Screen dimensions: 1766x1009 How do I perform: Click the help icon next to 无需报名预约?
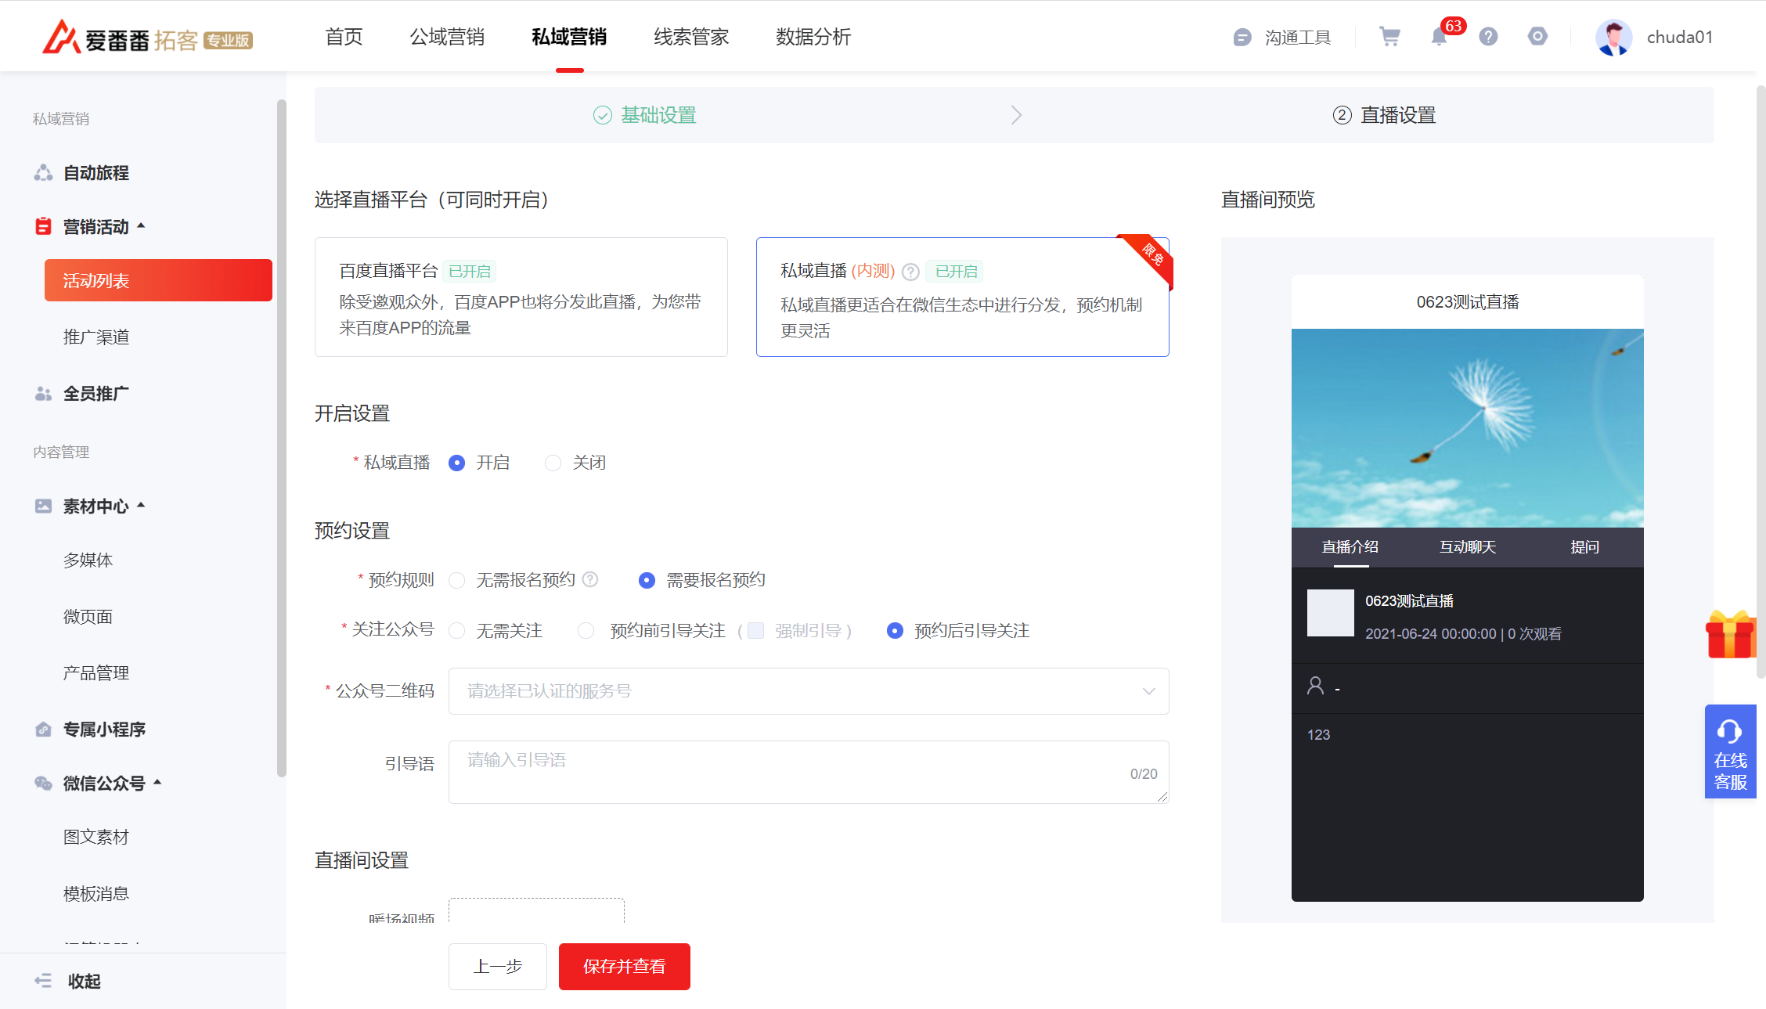[591, 579]
